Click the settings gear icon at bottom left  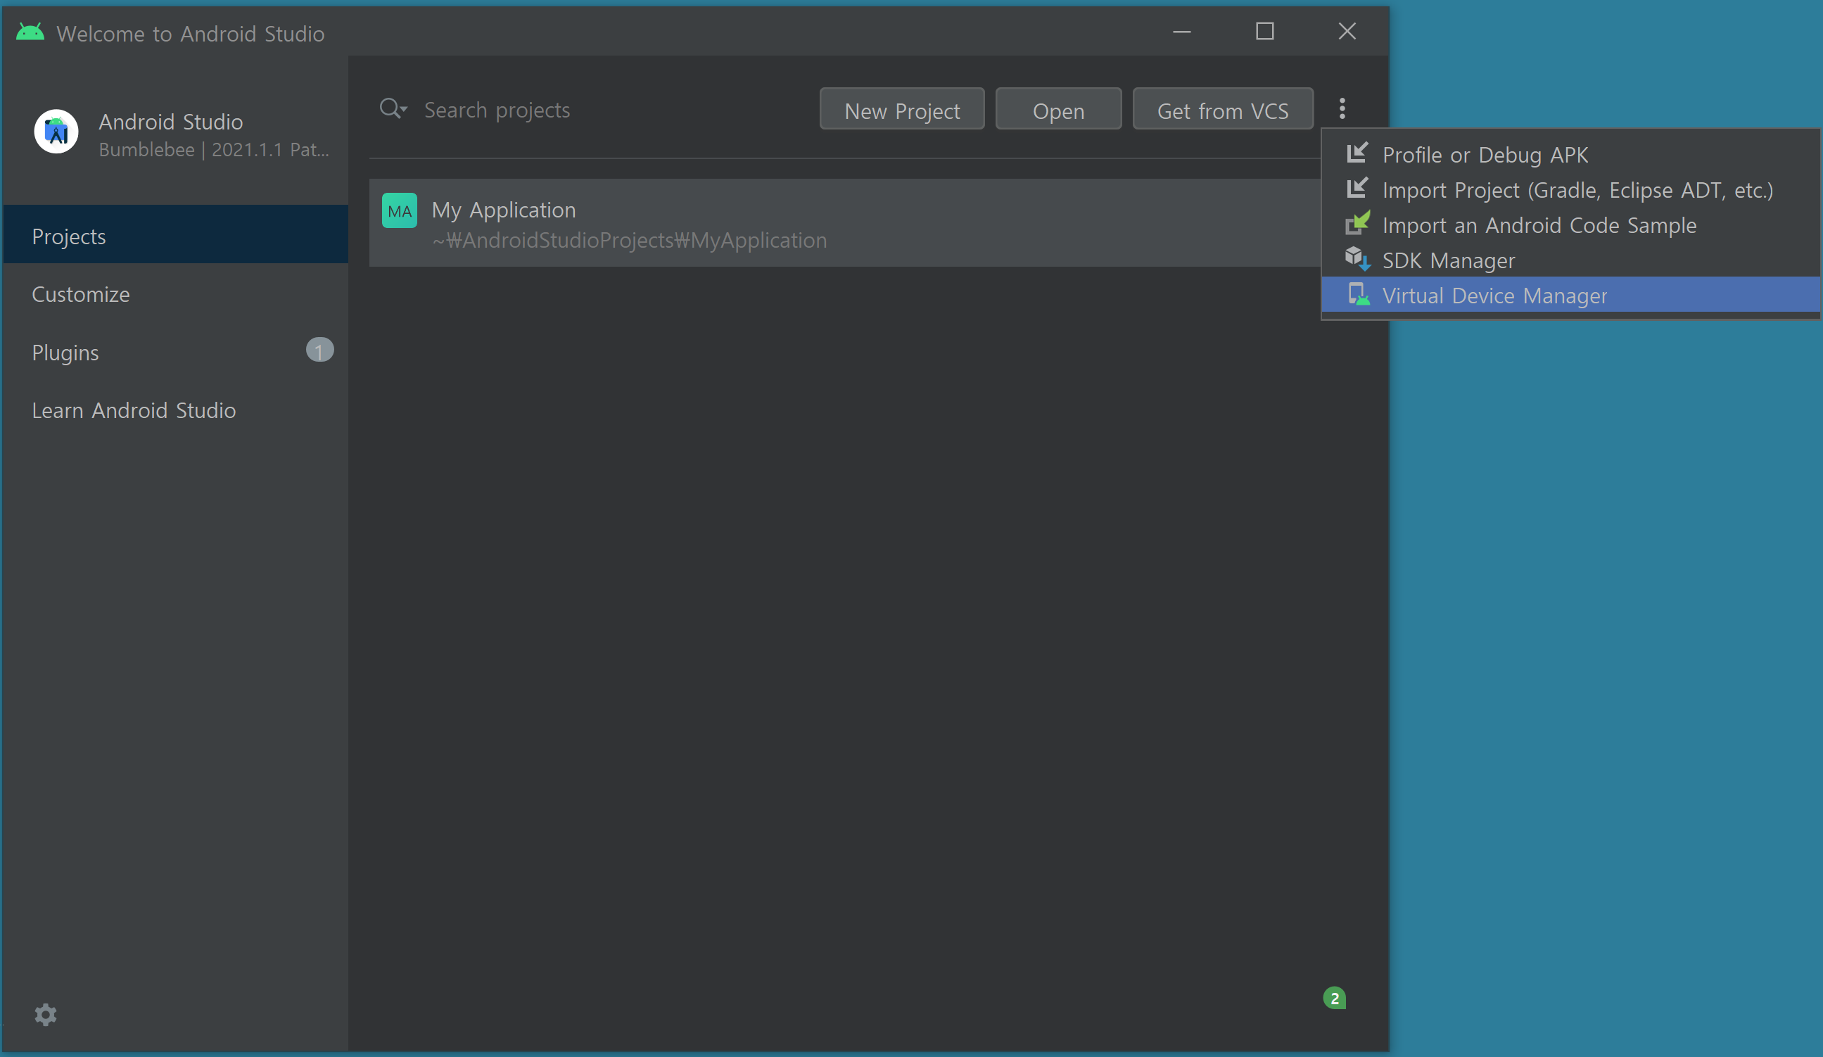[46, 1014]
